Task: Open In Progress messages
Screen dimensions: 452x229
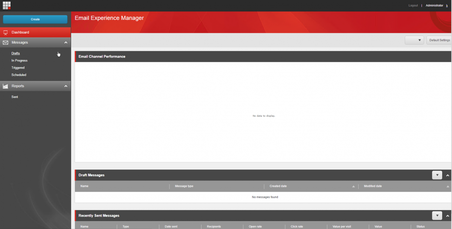Action: pyautogui.click(x=19, y=61)
